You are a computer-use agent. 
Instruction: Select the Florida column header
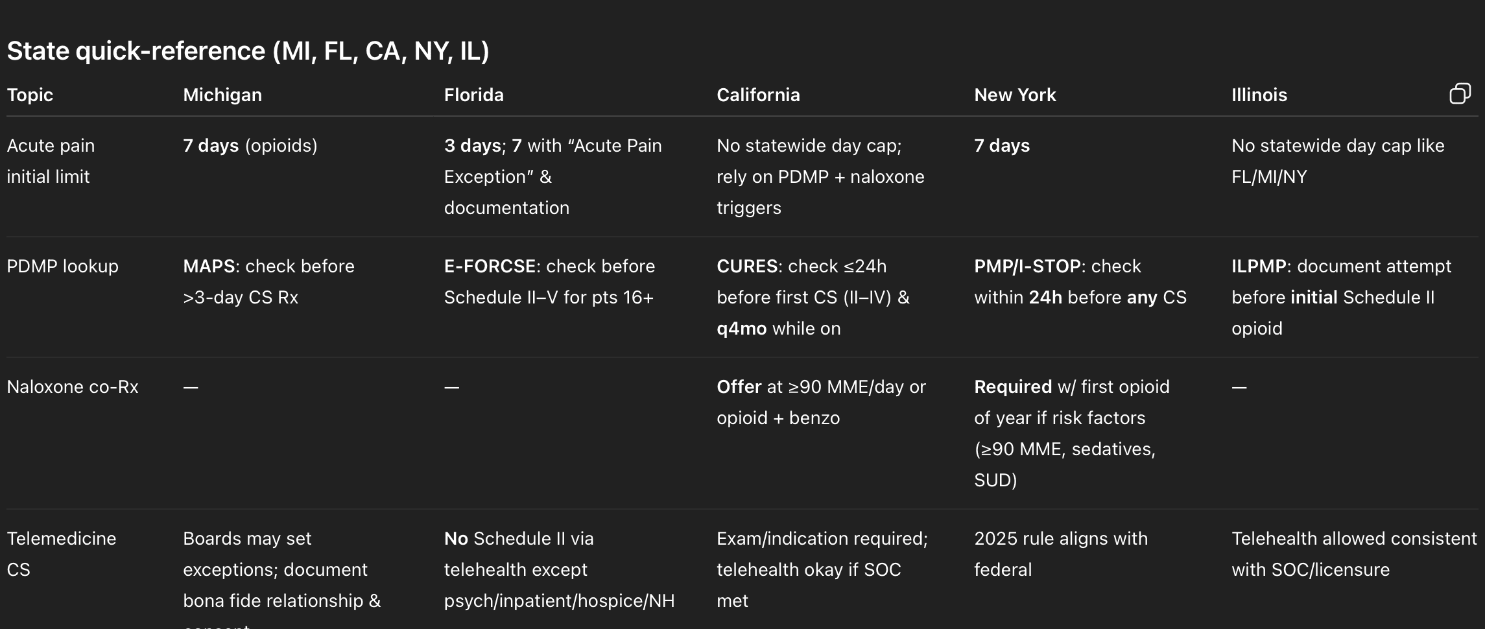473,95
